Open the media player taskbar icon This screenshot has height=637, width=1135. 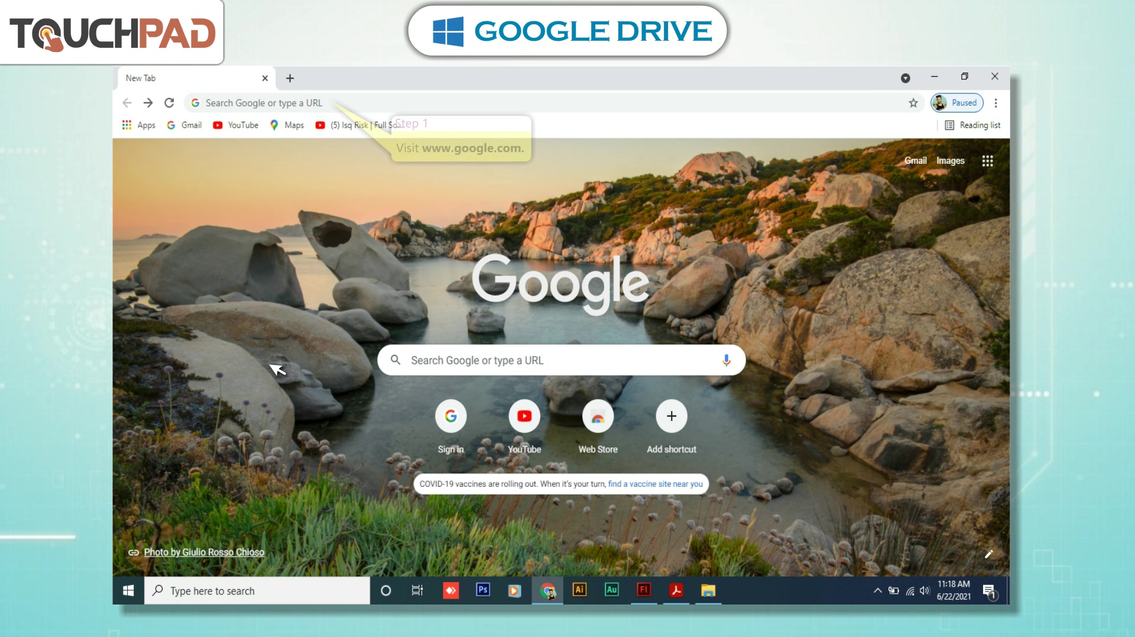[x=515, y=590]
